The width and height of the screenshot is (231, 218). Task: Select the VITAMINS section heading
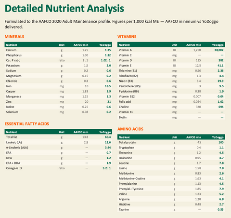(127, 37)
